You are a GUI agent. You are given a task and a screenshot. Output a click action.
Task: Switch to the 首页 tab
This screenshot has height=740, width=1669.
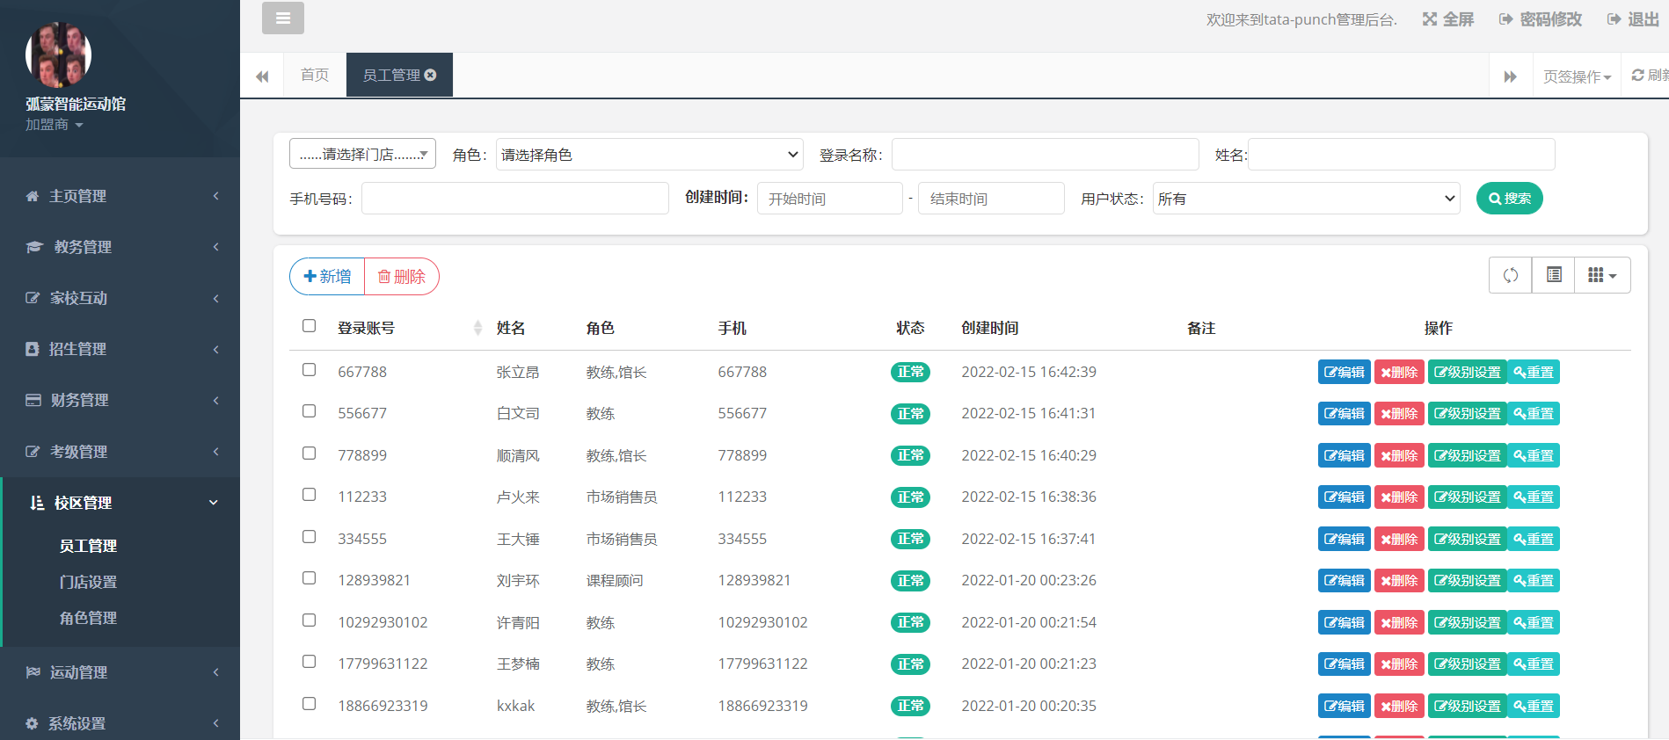click(x=315, y=76)
